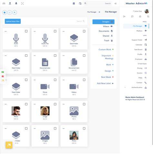This screenshot has height=154, width=153.
Task: Click the middle circular list icon button
Action: 10,13
